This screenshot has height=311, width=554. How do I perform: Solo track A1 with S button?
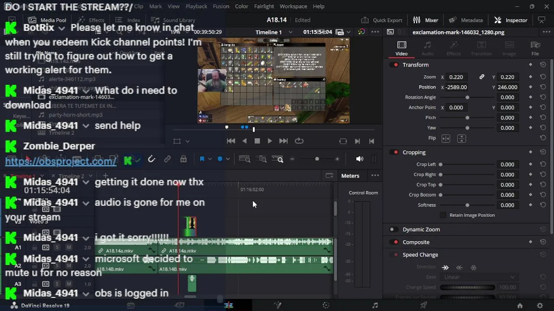[57, 248]
